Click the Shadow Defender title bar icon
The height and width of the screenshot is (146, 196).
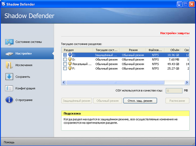(3, 4)
